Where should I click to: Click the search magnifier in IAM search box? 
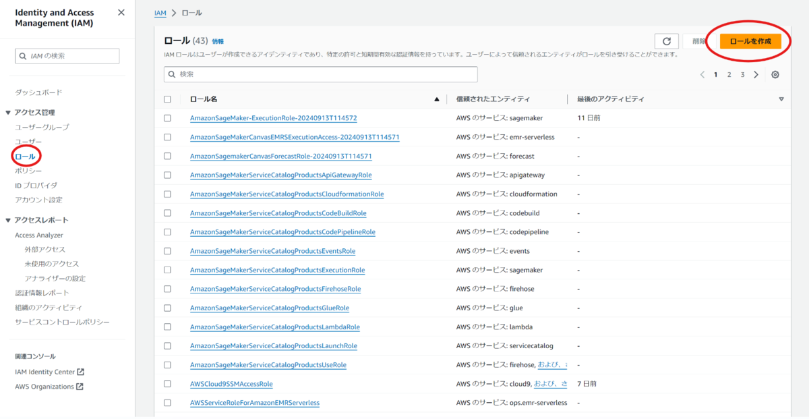point(24,56)
